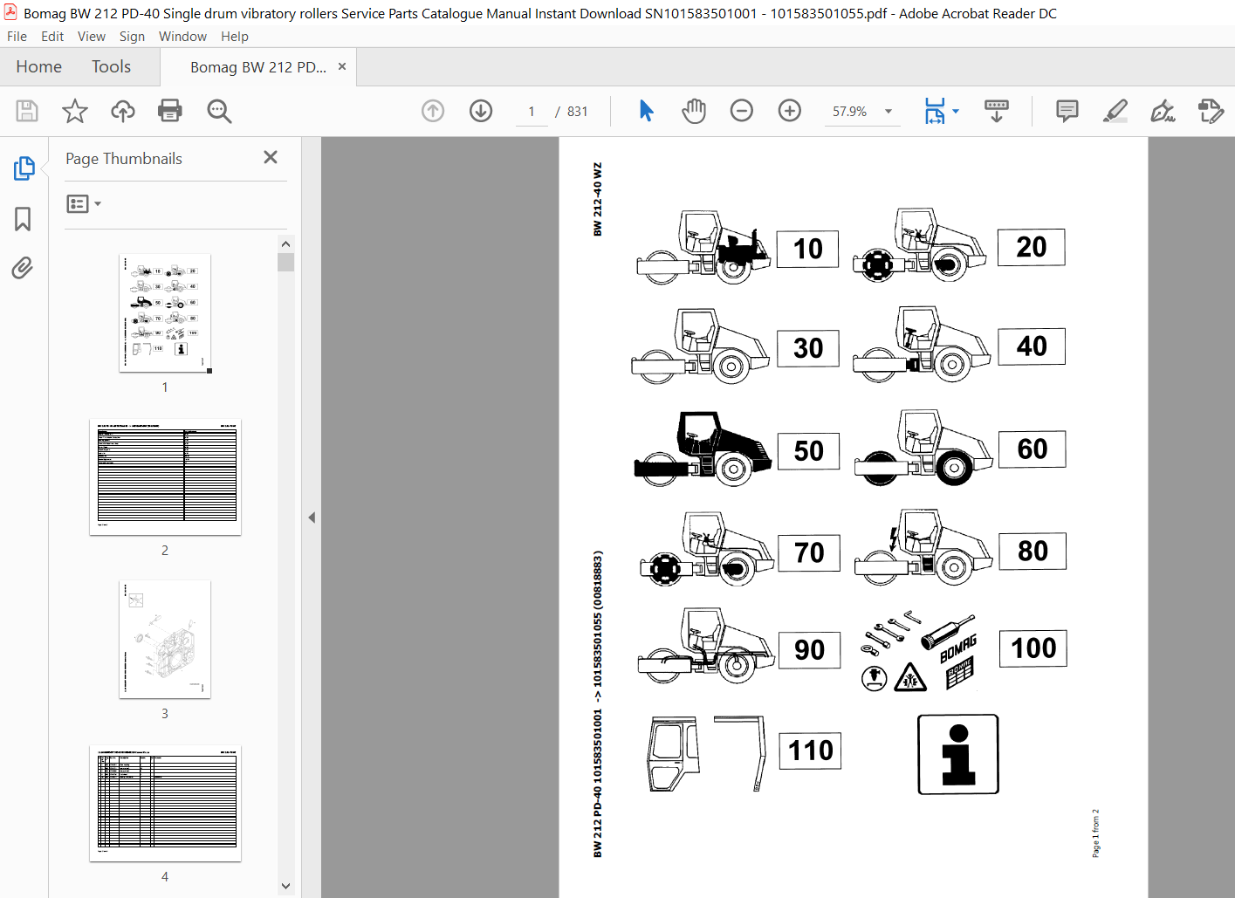Screen dimensions: 1235x898
Task: Click section 60 number box
Action: 1033,449
